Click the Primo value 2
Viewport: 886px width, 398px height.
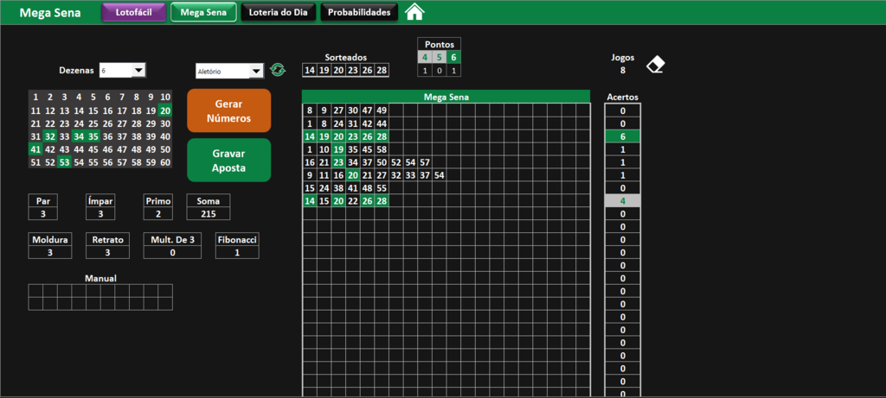157,213
